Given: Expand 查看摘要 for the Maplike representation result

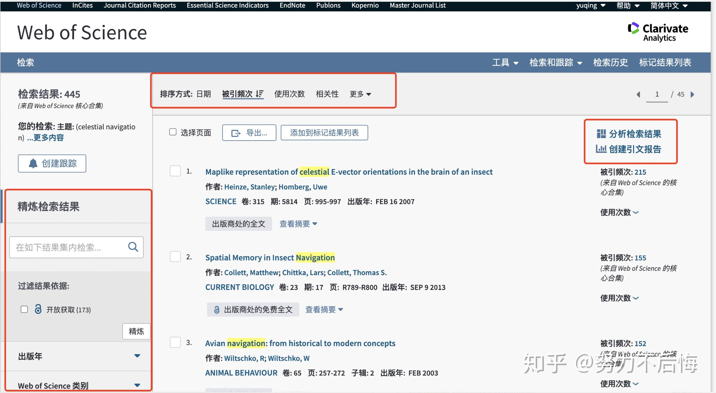Looking at the screenshot, I should point(298,224).
